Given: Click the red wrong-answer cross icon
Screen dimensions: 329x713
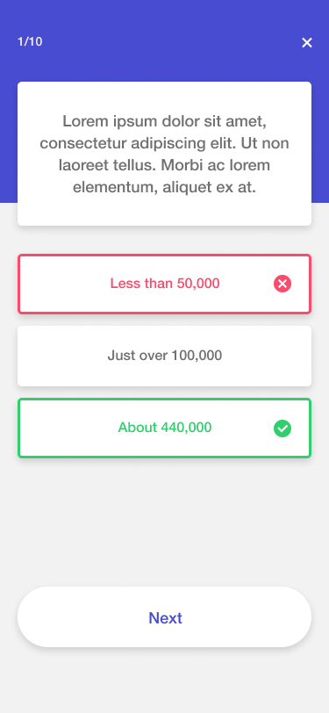Looking at the screenshot, I should pos(283,284).
